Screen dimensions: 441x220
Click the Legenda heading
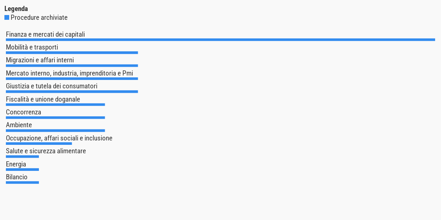coord(16,8)
